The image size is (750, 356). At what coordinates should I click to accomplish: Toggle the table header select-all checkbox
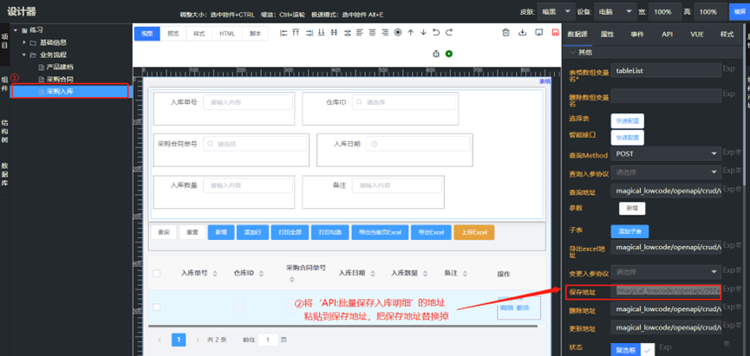click(x=156, y=274)
